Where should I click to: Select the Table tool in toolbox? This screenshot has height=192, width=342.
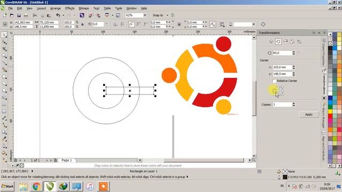[x=4, y=111]
